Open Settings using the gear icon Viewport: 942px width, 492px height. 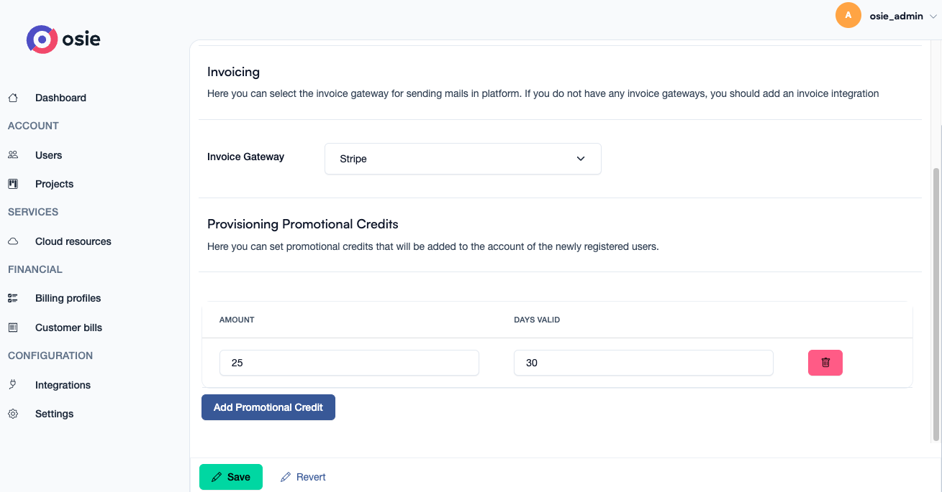[13, 413]
